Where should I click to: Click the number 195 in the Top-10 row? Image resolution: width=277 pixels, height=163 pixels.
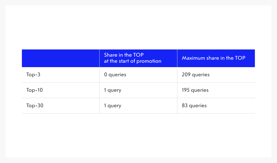(186, 90)
